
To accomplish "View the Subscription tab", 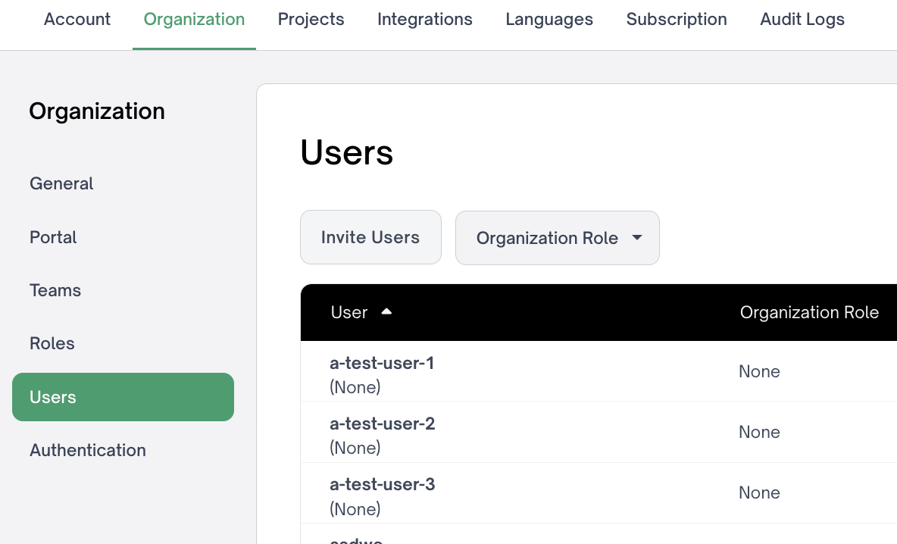I will pos(677,20).
